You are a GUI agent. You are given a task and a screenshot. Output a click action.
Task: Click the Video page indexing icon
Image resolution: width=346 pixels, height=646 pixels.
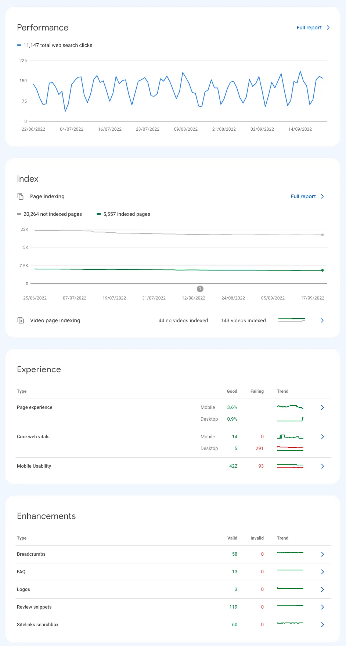(x=21, y=320)
